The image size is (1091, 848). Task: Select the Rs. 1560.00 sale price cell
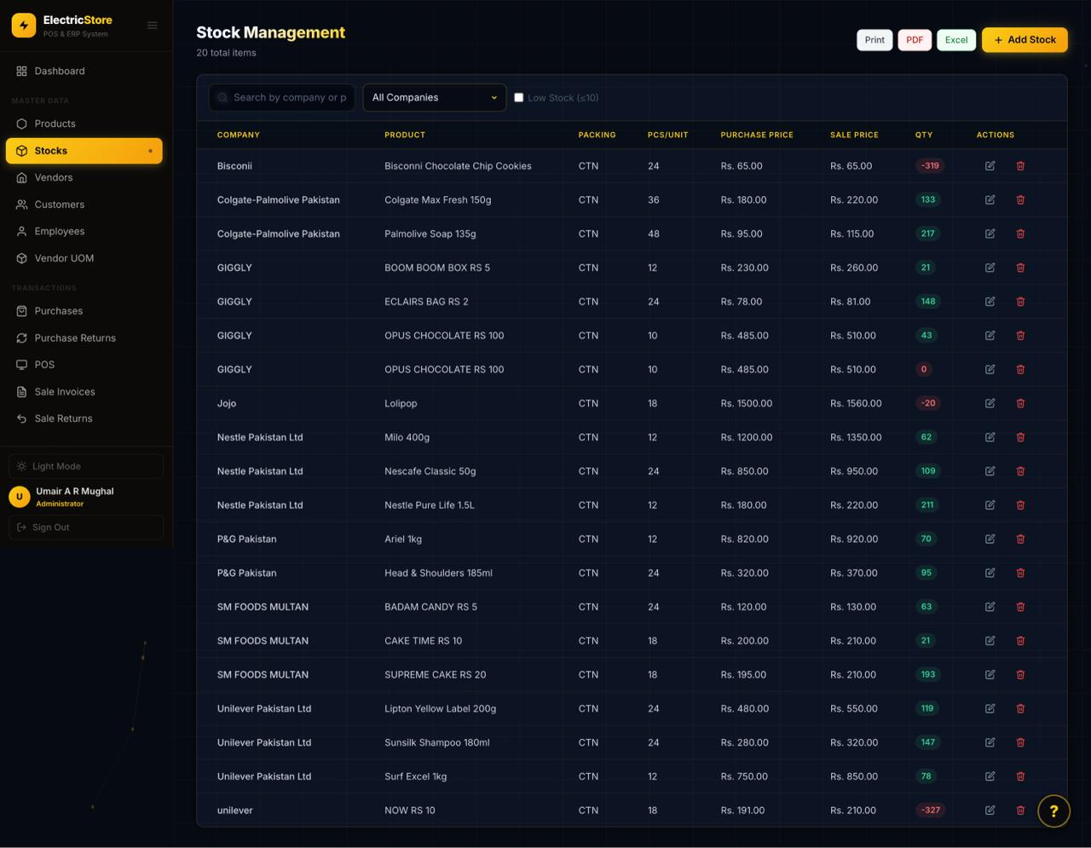856,403
